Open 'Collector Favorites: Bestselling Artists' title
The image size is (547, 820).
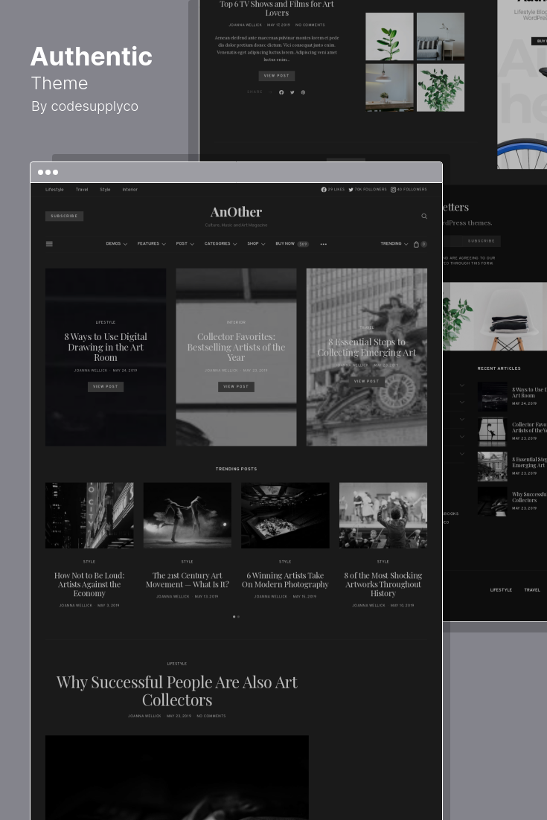click(x=236, y=347)
